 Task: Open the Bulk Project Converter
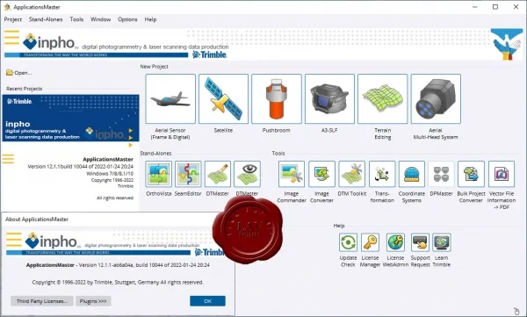[x=471, y=174]
